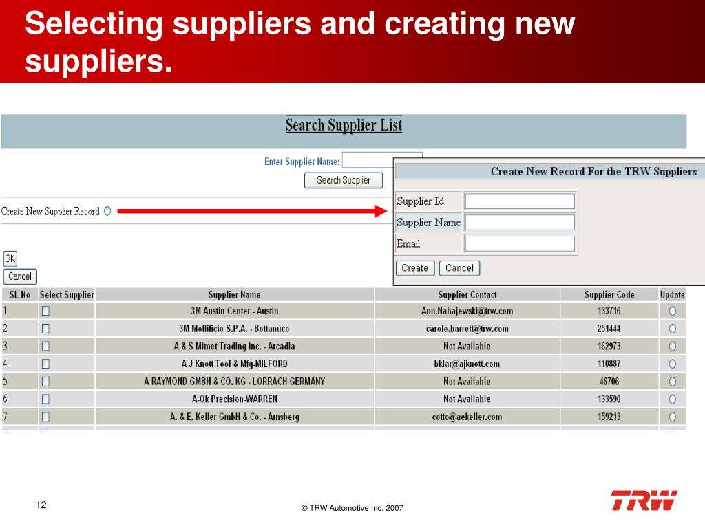Click the SL No column header
This screenshot has height=528, width=705.
(x=20, y=295)
